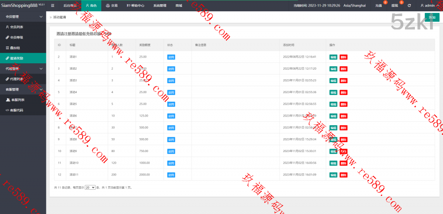Open the 系统管理 top menu
443x214 pixels.
(x=159, y=6)
